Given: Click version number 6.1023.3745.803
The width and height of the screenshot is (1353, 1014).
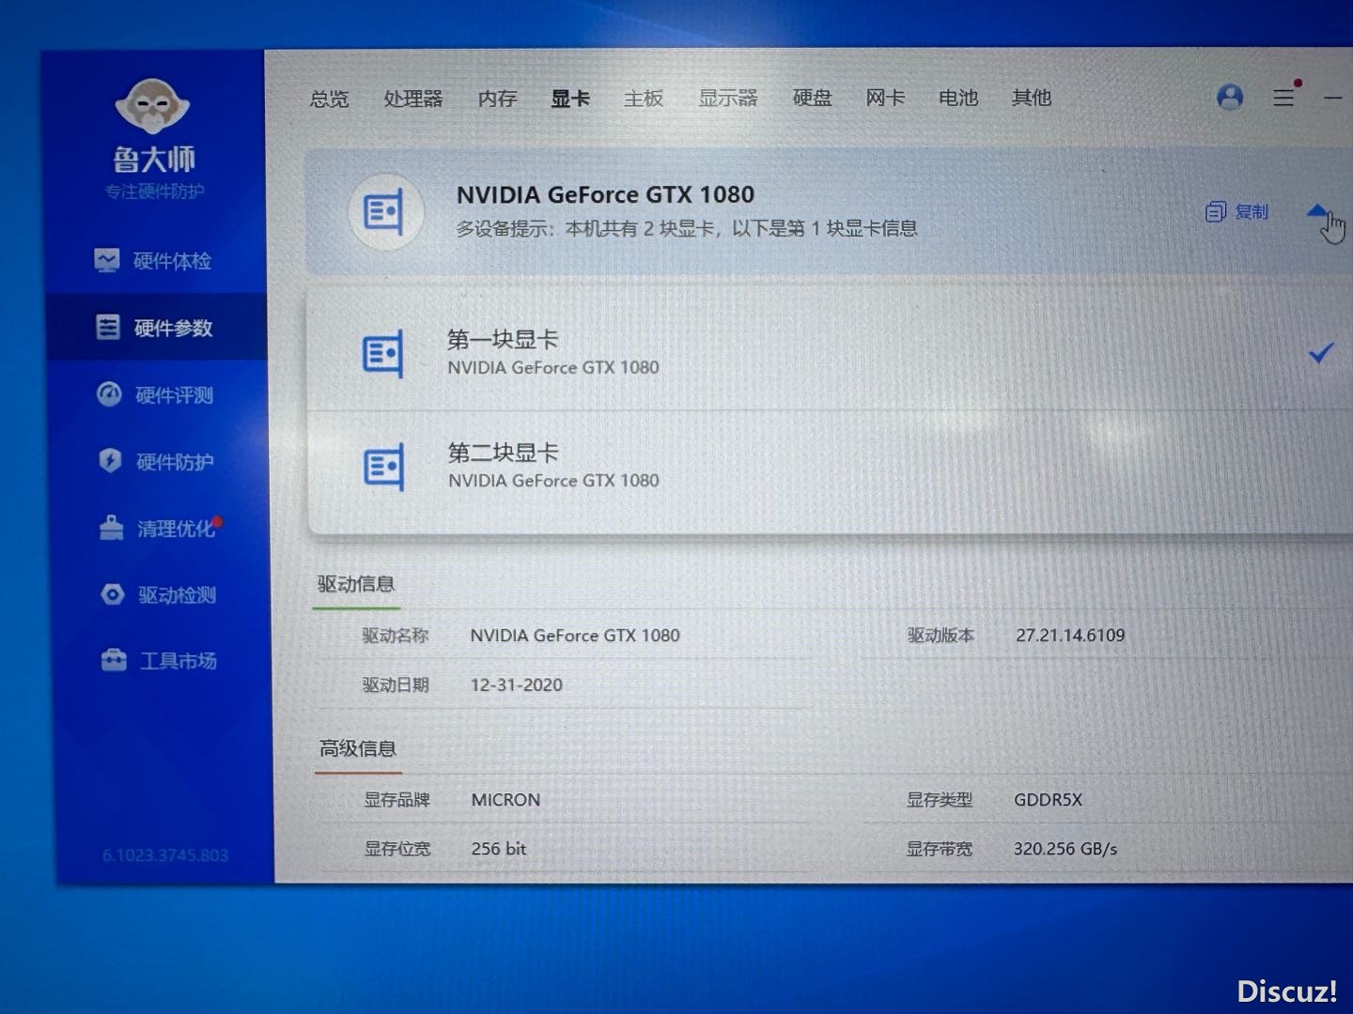Looking at the screenshot, I should [x=165, y=855].
